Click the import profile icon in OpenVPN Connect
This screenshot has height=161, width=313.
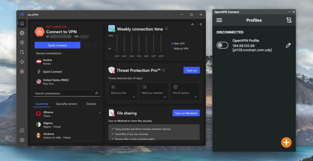289,20
